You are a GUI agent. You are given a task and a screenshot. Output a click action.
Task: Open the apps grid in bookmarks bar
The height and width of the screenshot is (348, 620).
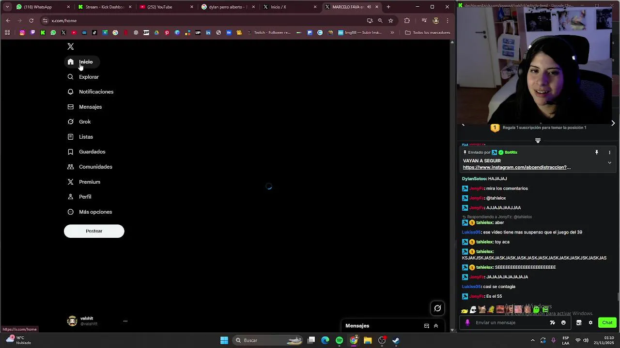(7, 33)
